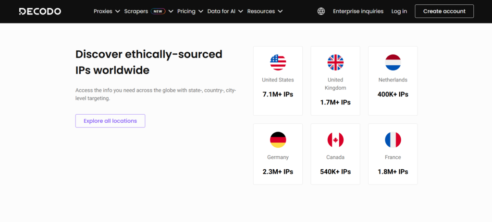Click the France flag icon

[x=393, y=140]
